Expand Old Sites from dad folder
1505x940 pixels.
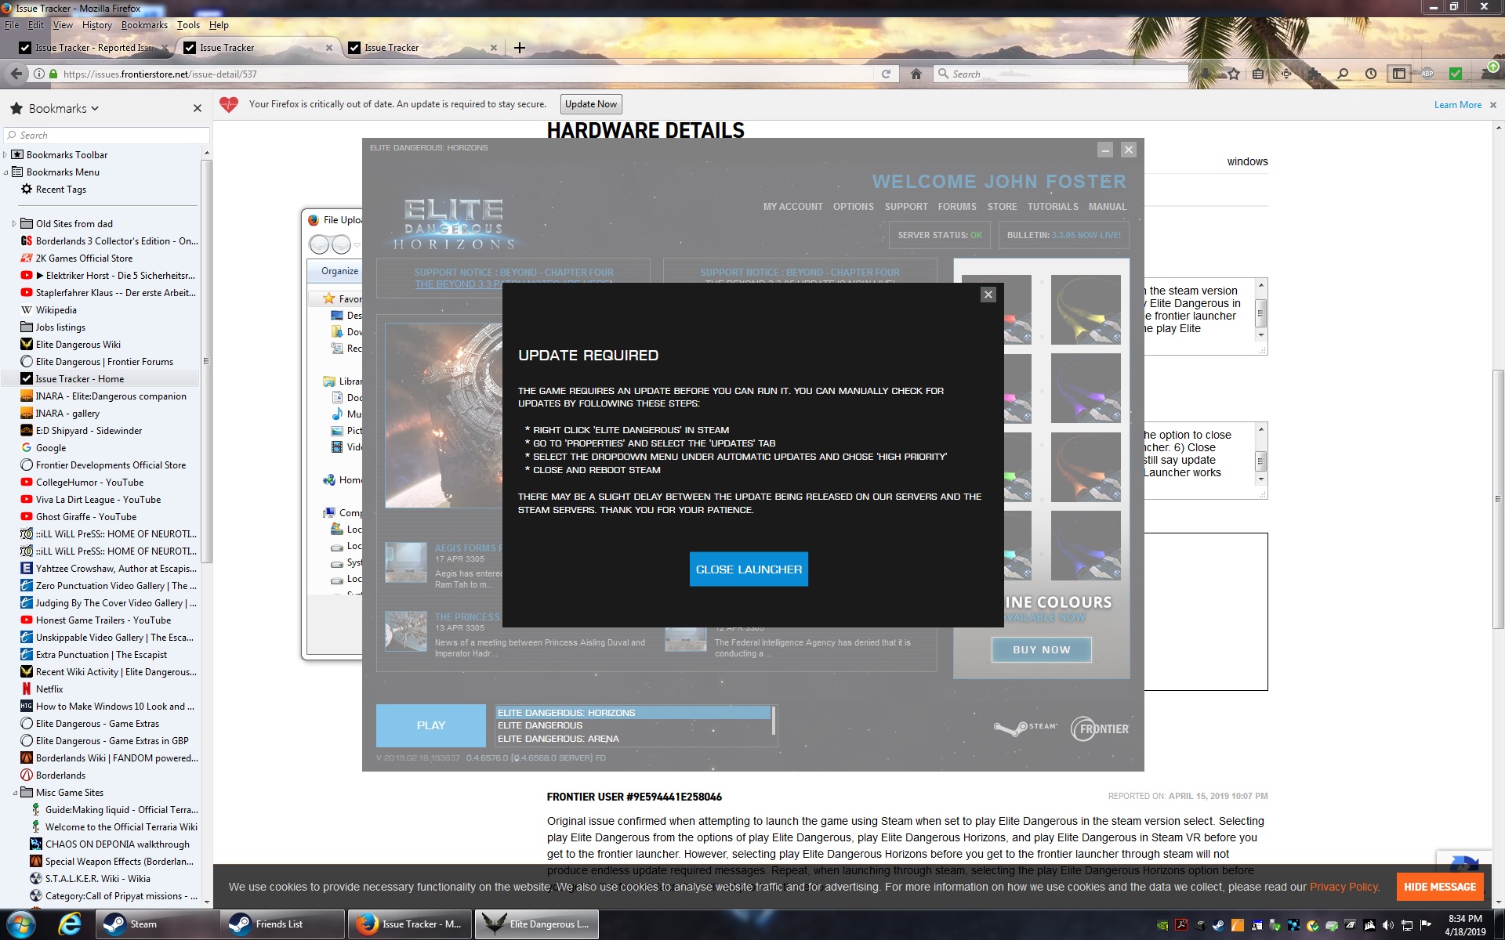pos(14,224)
